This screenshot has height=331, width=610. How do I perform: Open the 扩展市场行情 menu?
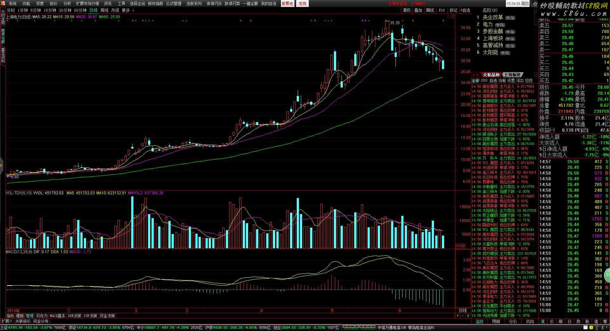(87, 3)
